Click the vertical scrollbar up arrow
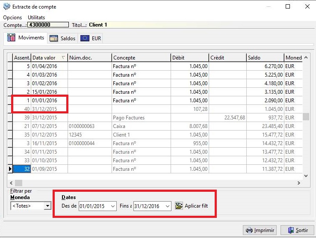 click(306, 57)
